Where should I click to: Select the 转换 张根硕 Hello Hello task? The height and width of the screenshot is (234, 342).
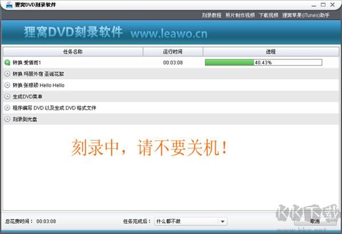pos(171,85)
